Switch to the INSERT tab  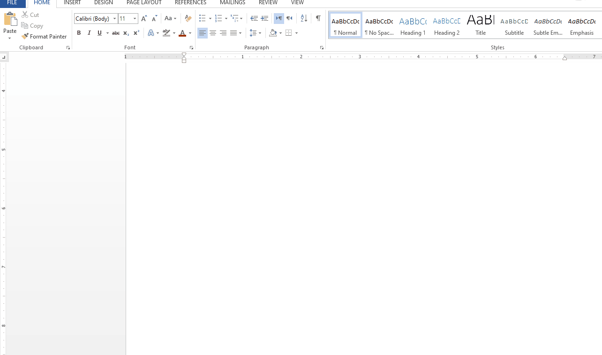pos(72,3)
